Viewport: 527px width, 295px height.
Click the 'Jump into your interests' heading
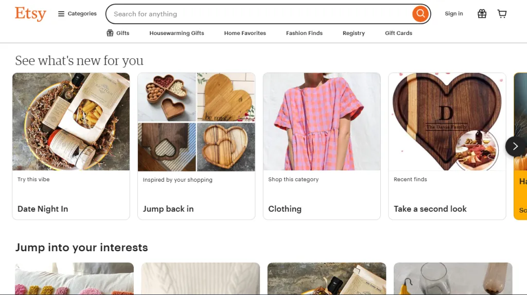81,248
